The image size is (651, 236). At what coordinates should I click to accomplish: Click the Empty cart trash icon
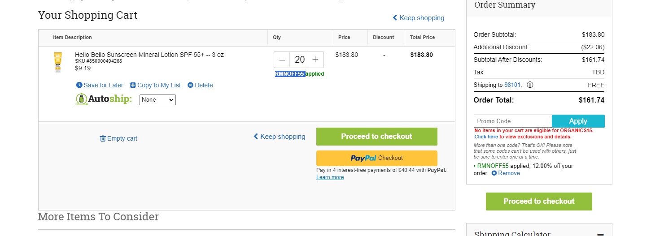tap(103, 138)
